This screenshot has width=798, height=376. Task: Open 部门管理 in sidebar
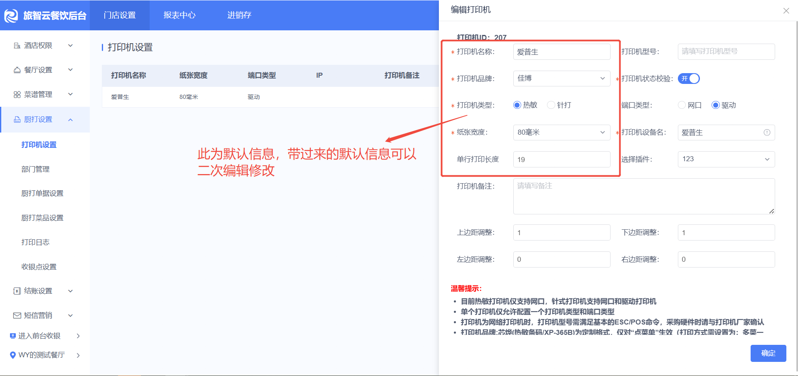[35, 169]
